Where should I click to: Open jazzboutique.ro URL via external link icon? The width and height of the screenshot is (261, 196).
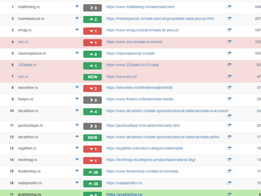(229, 125)
